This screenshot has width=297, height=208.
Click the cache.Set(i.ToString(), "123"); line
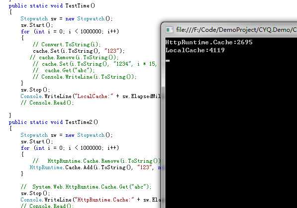pyautogui.click(x=79, y=51)
